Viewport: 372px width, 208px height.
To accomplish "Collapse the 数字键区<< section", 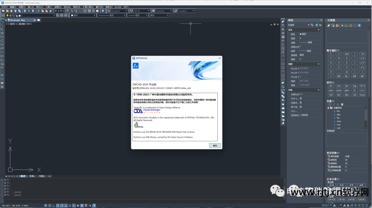I will [x=333, y=50].
